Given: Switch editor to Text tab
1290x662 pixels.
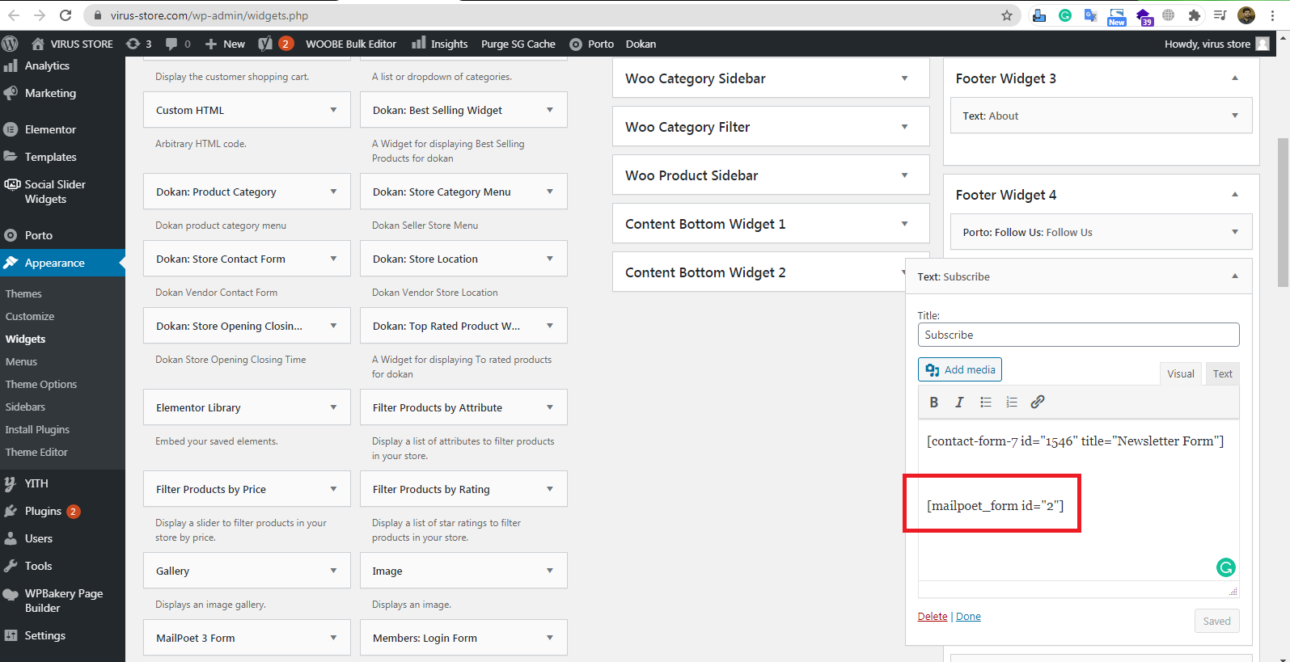Looking at the screenshot, I should click(1222, 373).
